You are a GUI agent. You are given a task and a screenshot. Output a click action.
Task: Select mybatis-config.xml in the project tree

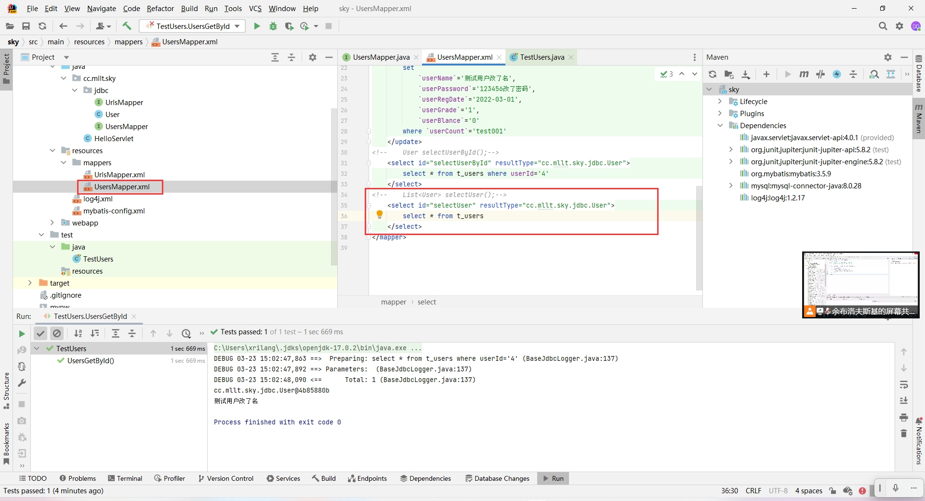[x=114, y=211]
